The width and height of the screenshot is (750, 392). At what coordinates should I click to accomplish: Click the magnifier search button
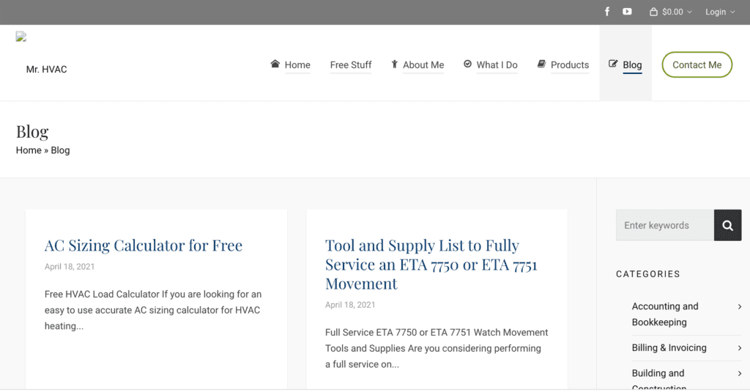pyautogui.click(x=727, y=225)
